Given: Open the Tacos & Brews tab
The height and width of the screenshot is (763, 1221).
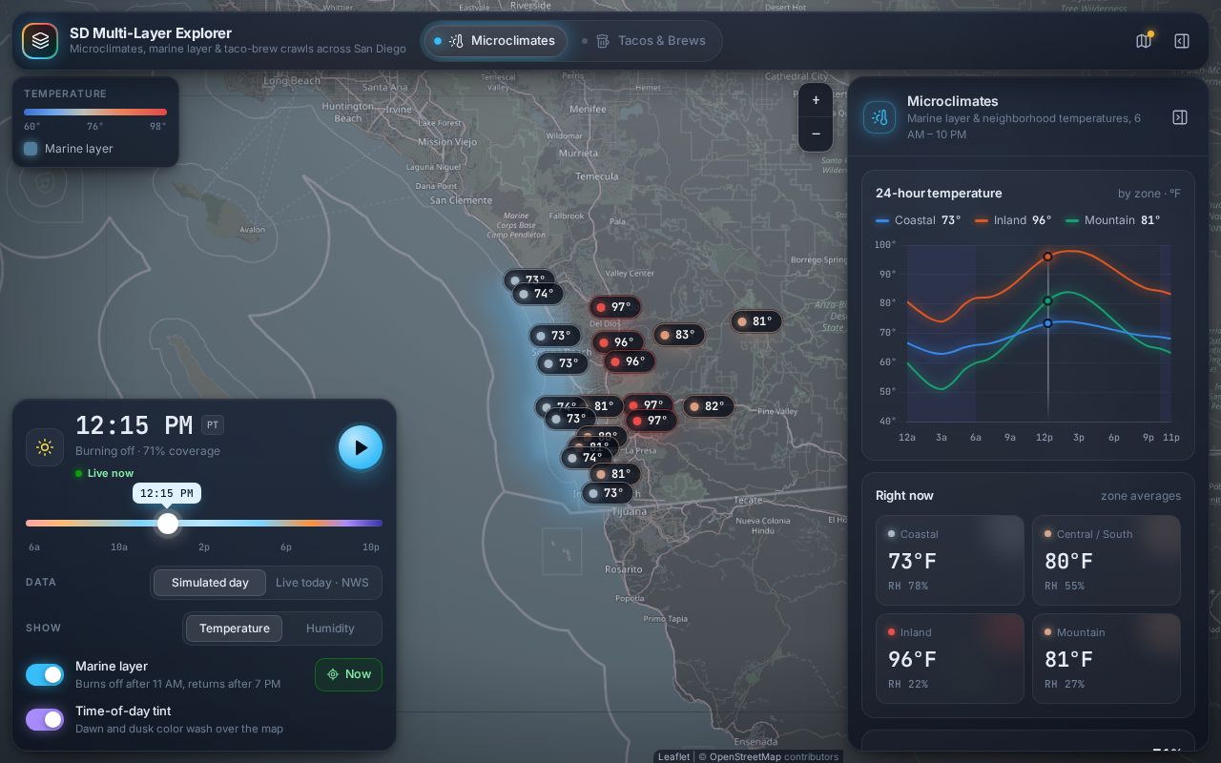Looking at the screenshot, I should pos(645,41).
